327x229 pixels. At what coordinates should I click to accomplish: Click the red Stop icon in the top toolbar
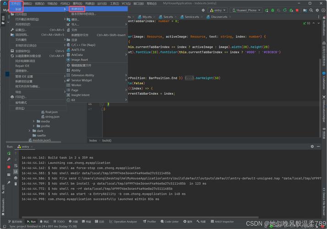[x=297, y=10]
